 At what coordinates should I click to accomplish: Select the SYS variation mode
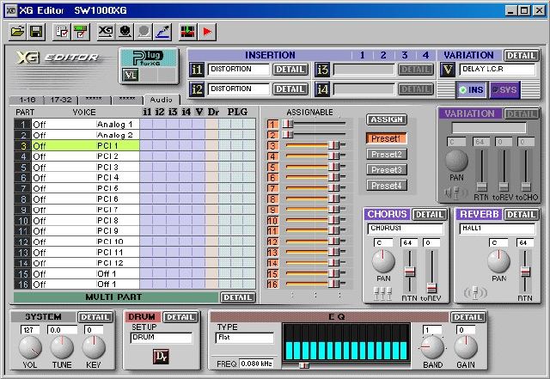tap(504, 90)
